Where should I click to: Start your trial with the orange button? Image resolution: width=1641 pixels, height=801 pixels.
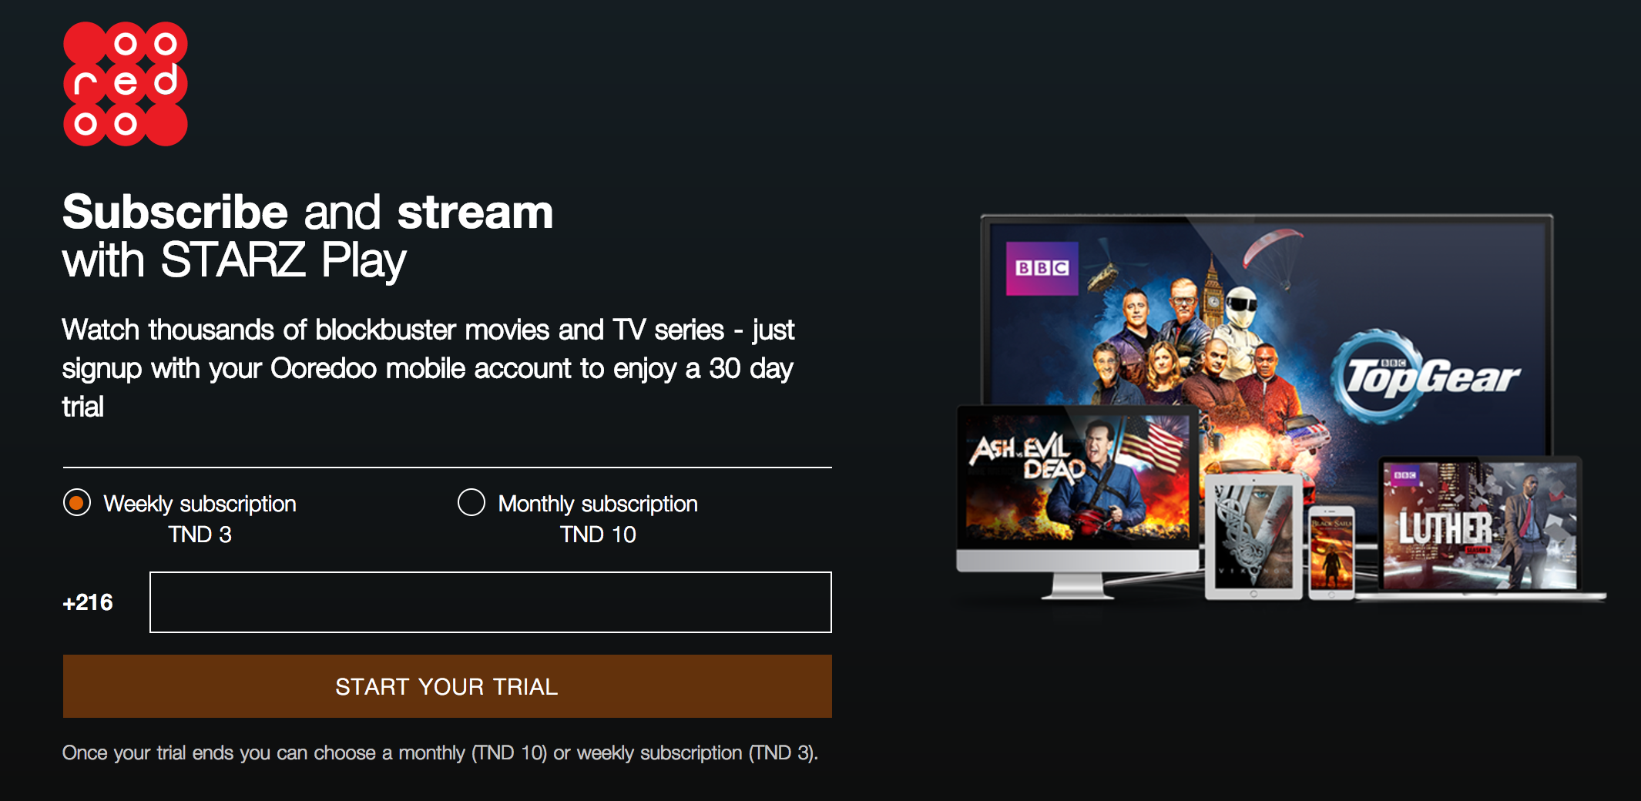tap(448, 686)
